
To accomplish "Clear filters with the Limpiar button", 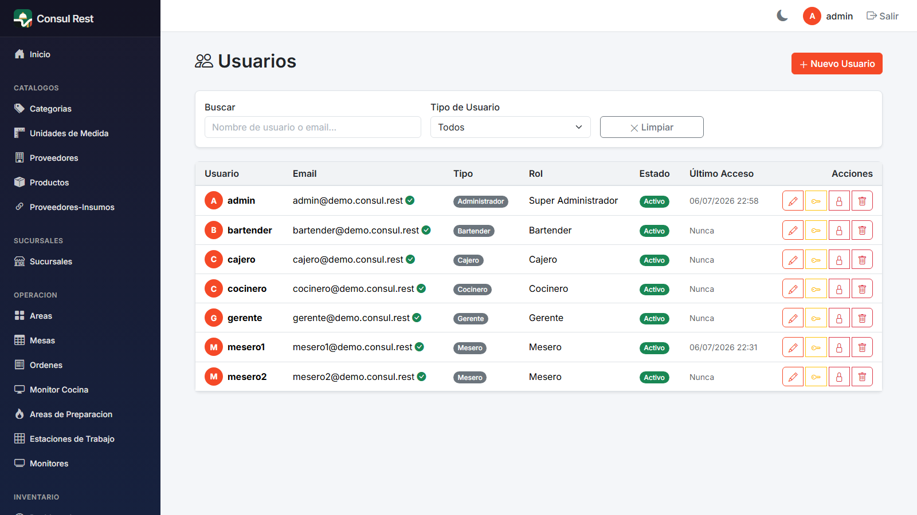I will click(x=652, y=127).
